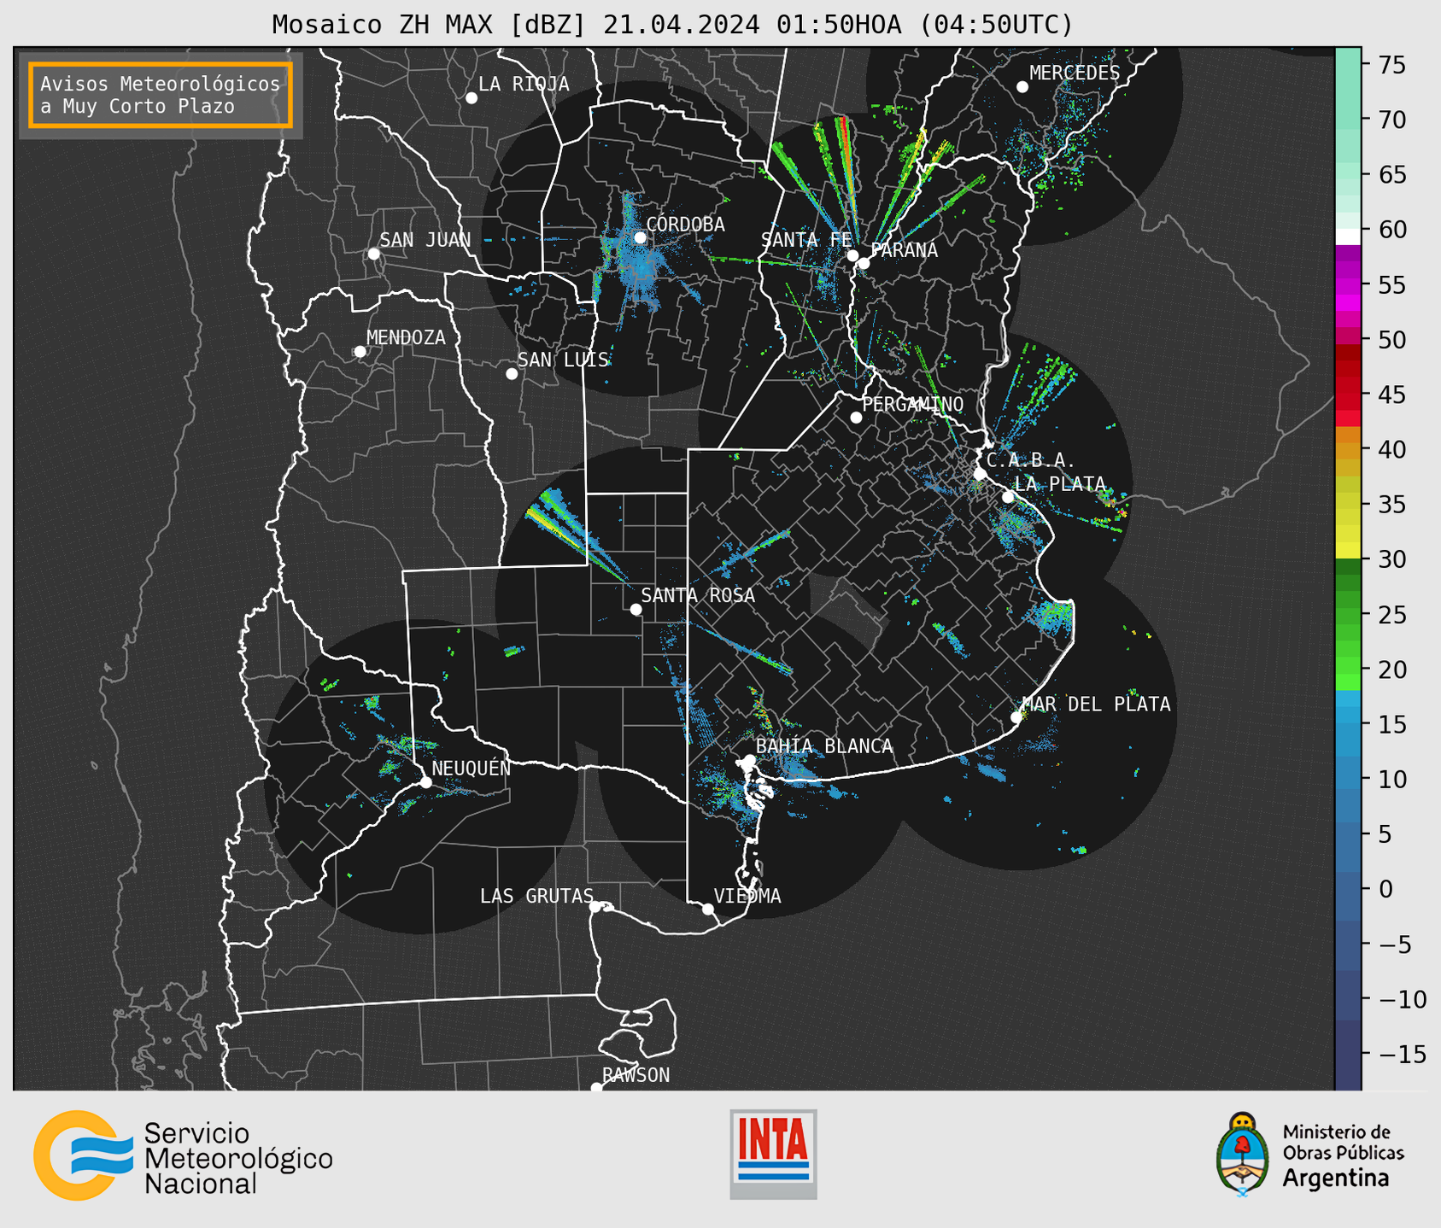Click the Mercedes city marker

click(x=1022, y=87)
